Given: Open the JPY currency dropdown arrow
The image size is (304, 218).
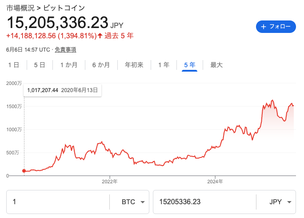Looking at the screenshot, I should pos(289,202).
